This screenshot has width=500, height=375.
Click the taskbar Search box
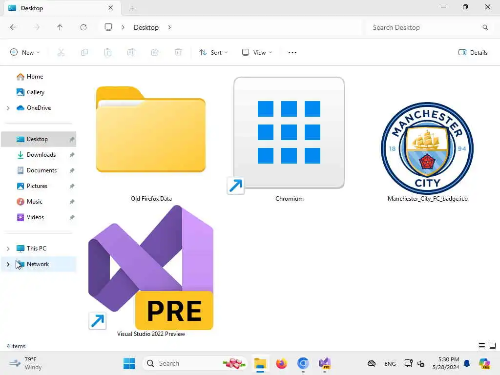[x=194, y=363]
